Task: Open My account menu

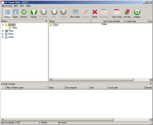Action: click(x=7, y=6)
